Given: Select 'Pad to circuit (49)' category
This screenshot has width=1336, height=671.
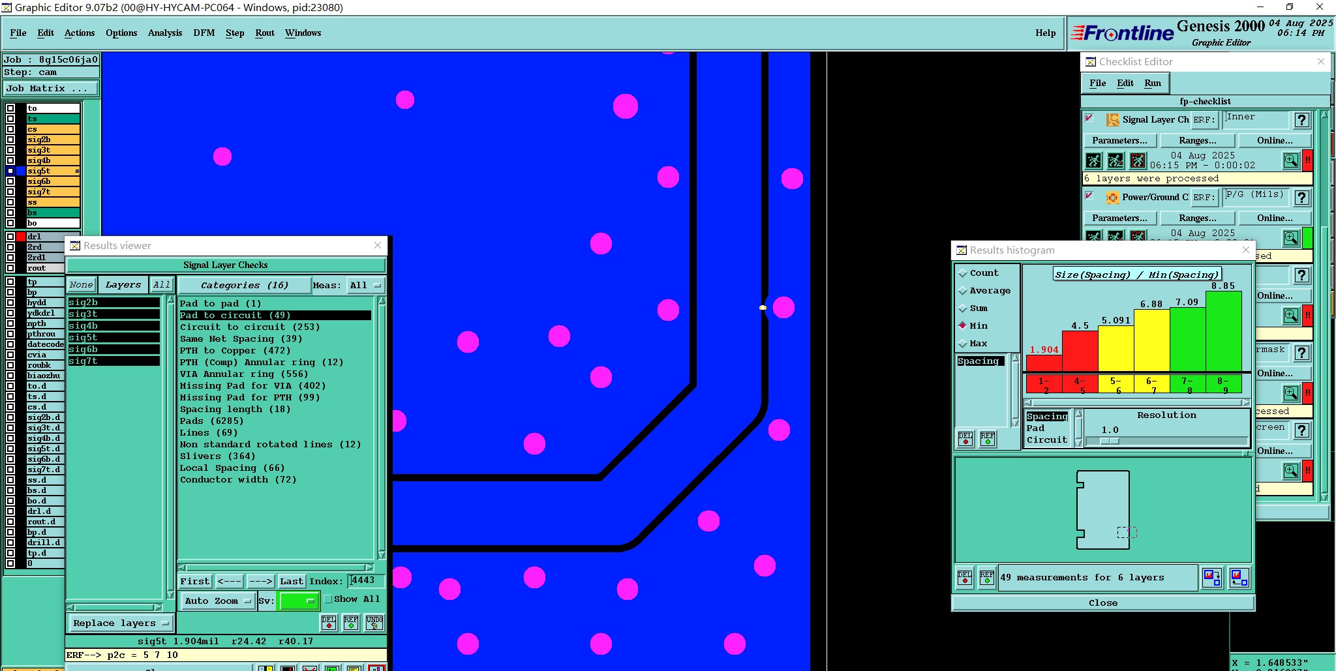Looking at the screenshot, I should (275, 315).
